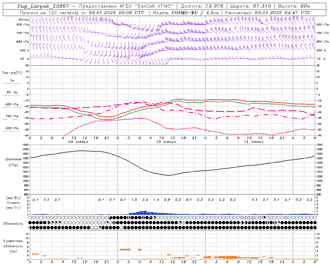Image resolution: width=330 pixels, height=264 pixels.
Task: Select the Прогноз на 120 часа(ов) text
Action: 49,13
